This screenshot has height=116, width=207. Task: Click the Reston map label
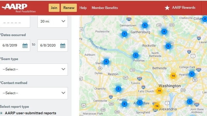click(113, 74)
